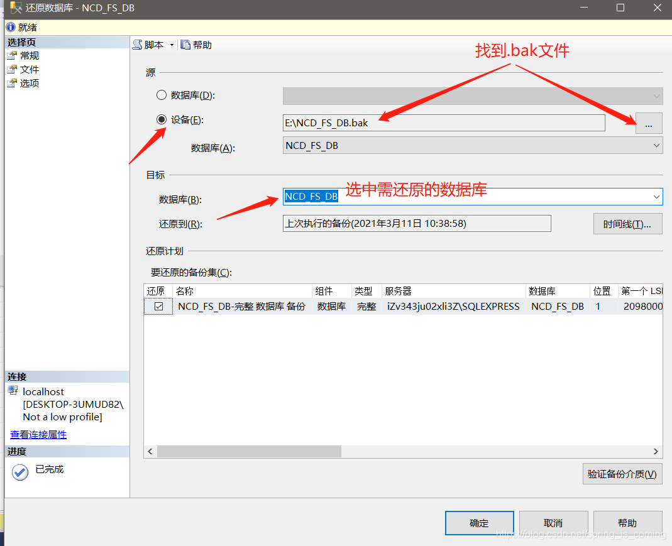Click the 还原 column header
This screenshot has height=546, width=672.
click(158, 291)
